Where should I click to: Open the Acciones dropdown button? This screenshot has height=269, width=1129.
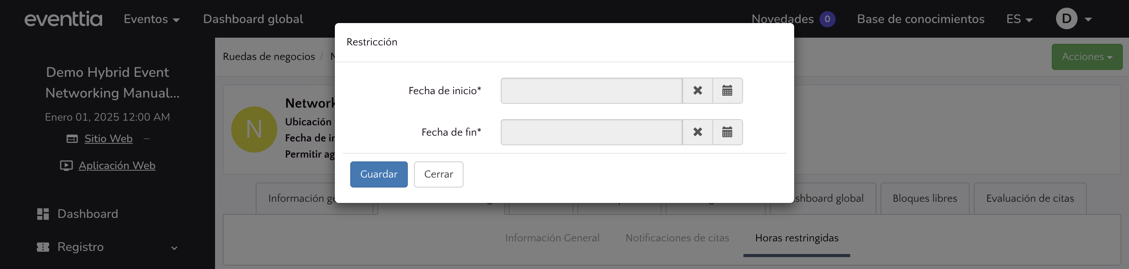(x=1086, y=56)
